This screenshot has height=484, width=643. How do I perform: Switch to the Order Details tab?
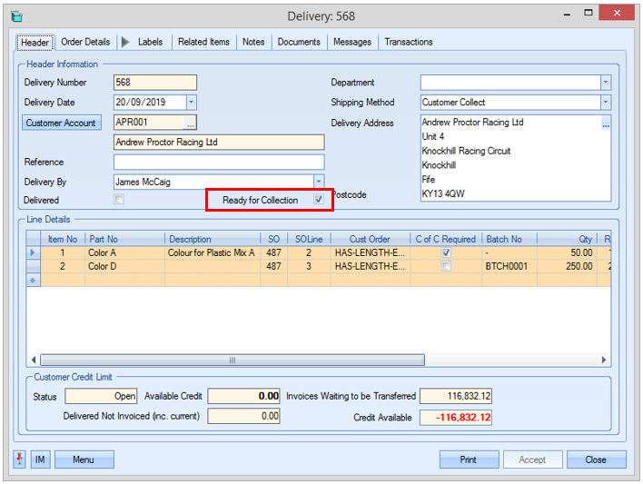tap(85, 42)
